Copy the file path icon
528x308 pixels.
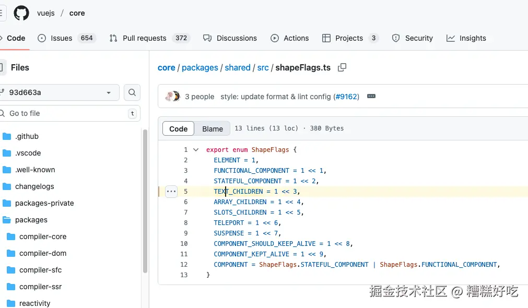[342, 68]
